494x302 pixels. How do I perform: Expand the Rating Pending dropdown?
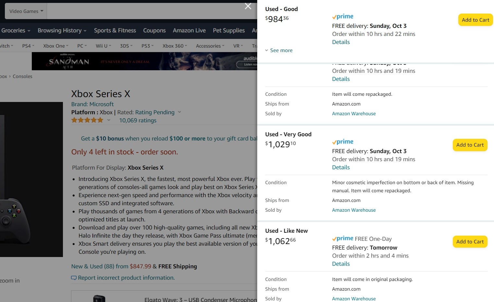tap(179, 112)
